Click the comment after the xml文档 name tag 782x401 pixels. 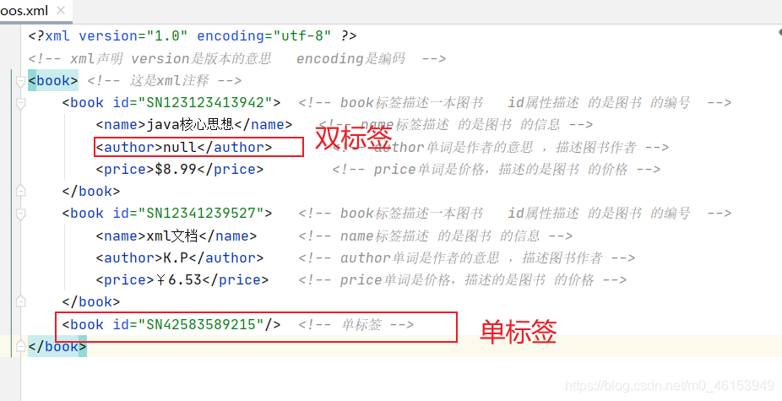point(436,236)
